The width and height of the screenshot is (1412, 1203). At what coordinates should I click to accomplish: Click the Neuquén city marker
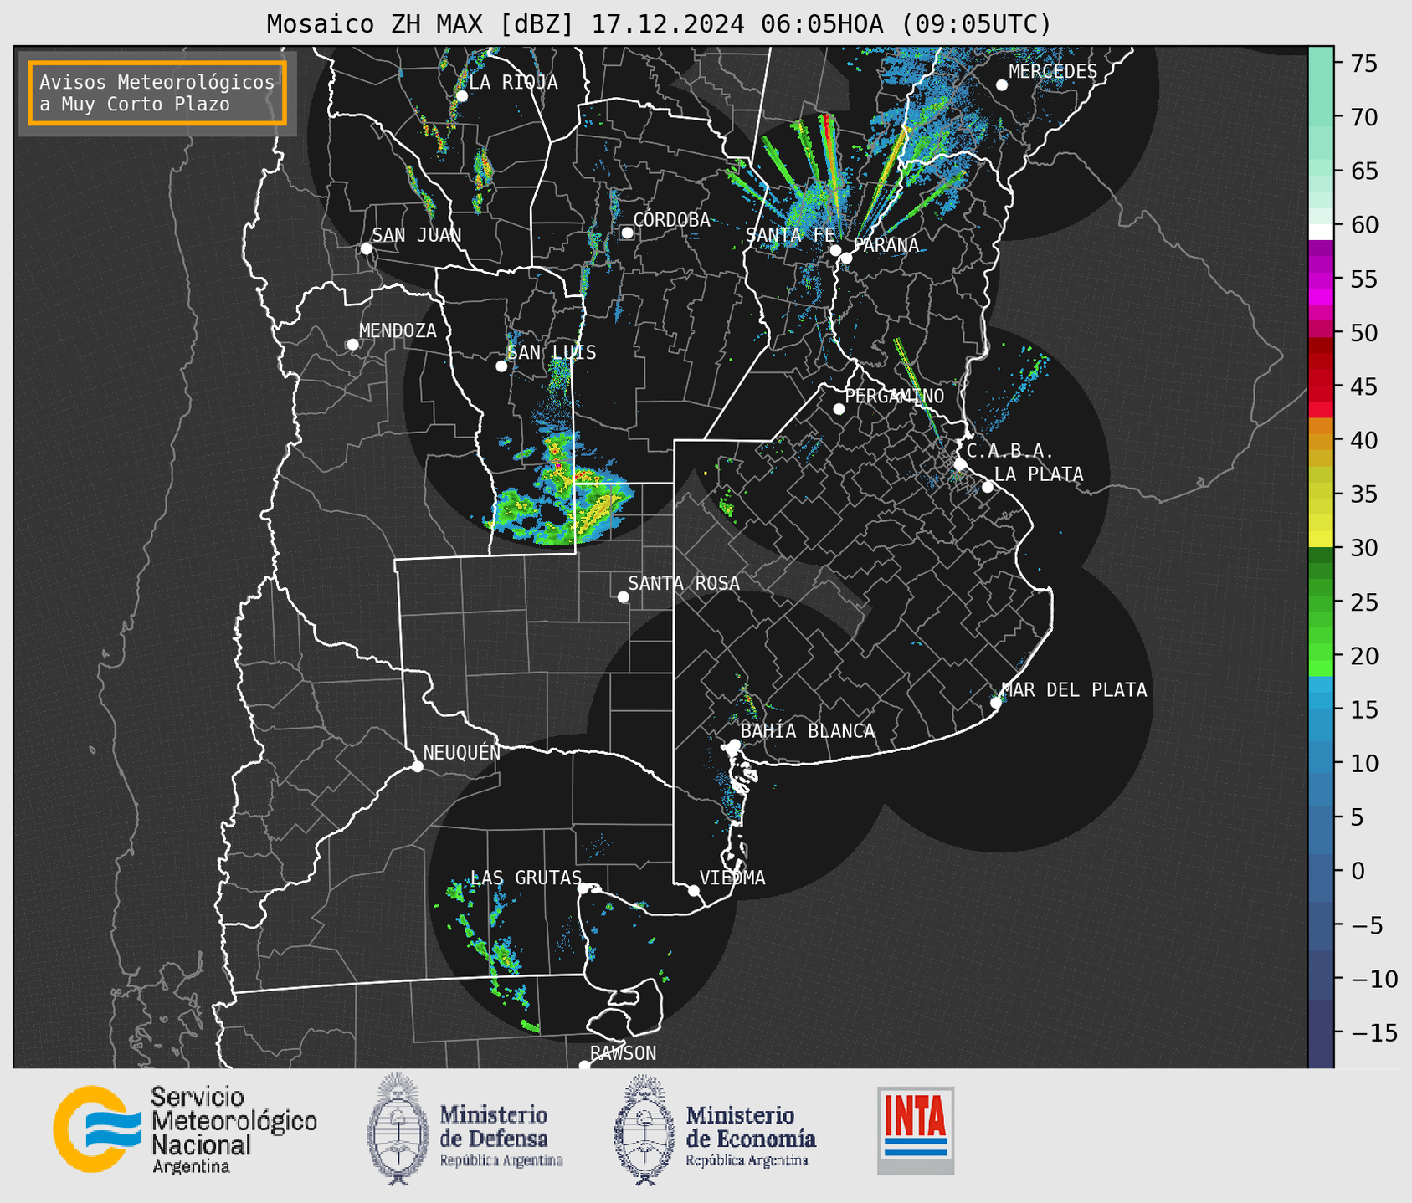pos(417,766)
